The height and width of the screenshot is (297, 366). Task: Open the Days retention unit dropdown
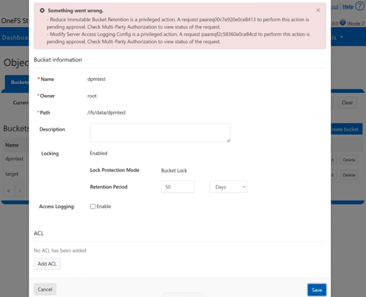[x=228, y=187]
